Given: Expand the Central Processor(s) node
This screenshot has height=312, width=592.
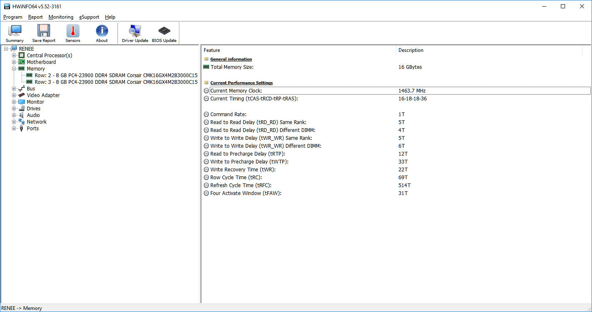Looking at the screenshot, I should tap(14, 55).
